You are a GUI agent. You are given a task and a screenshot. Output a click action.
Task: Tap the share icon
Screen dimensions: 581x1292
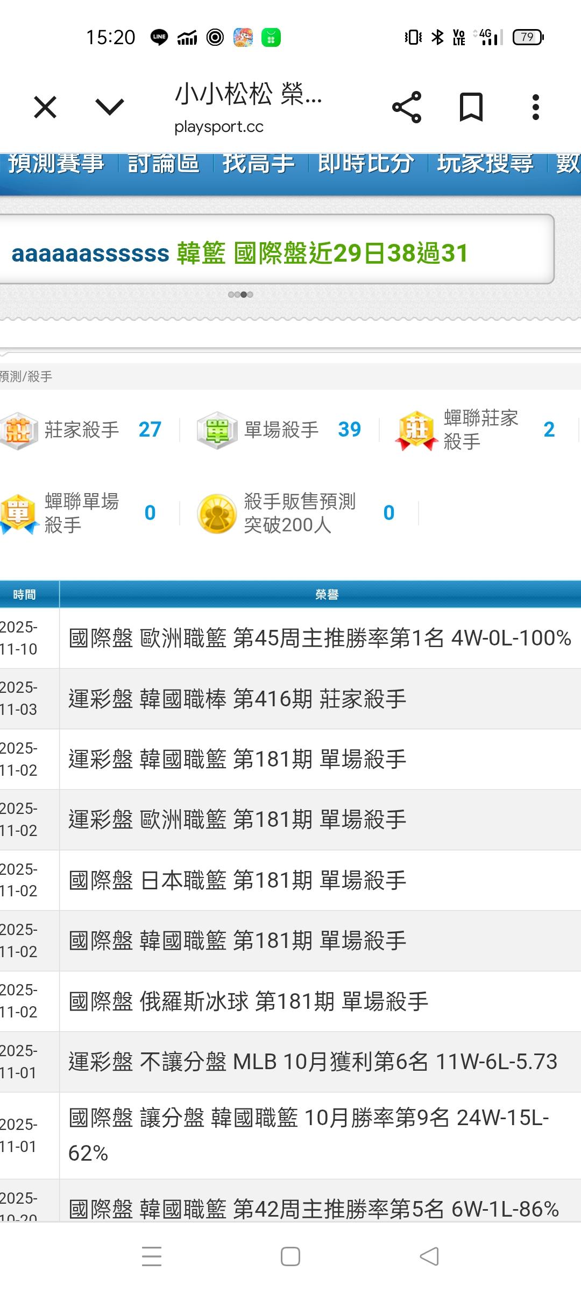(407, 107)
